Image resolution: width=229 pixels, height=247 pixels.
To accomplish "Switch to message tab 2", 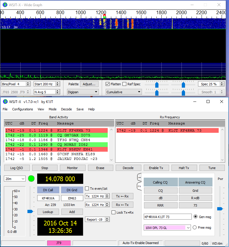I will point(139,186).
